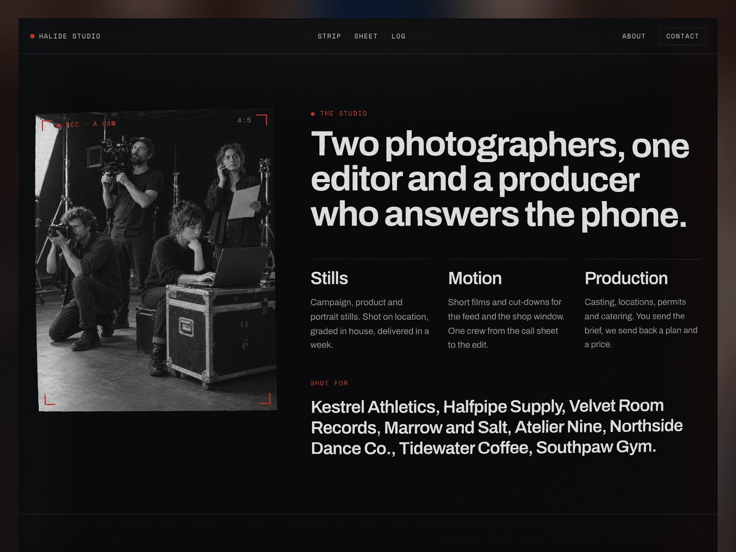
Task: Open the crew photo thumbnail
Action: 156,260
